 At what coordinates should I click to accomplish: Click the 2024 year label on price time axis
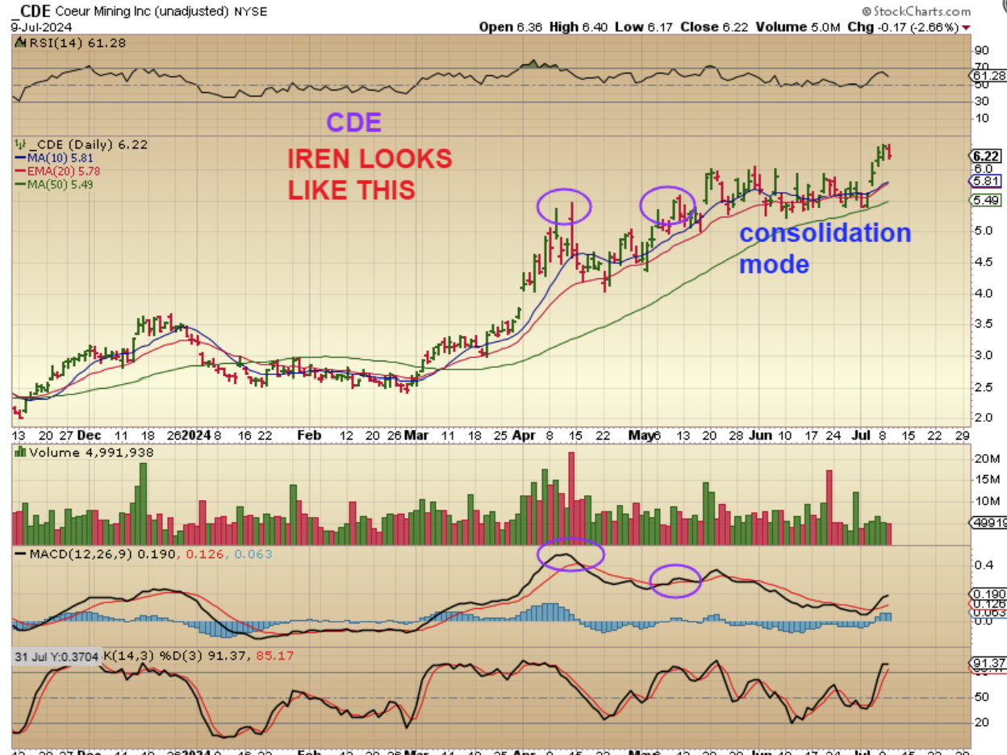coord(194,435)
